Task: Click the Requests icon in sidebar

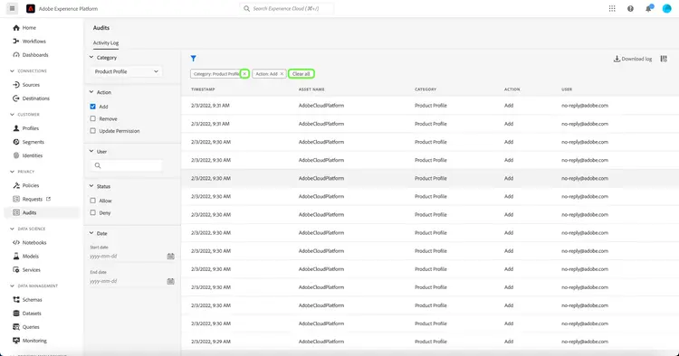Action: pyautogui.click(x=16, y=199)
